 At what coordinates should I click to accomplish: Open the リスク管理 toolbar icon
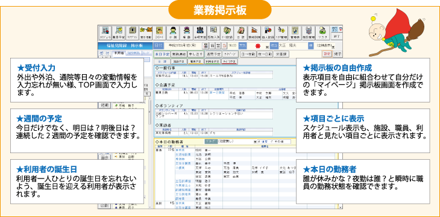pyautogui.click(x=281, y=33)
